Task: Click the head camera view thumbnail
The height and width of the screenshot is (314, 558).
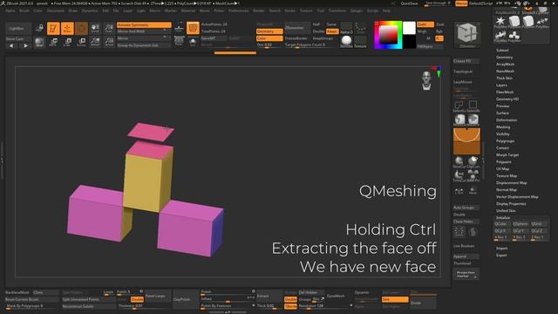Action: [x=426, y=80]
